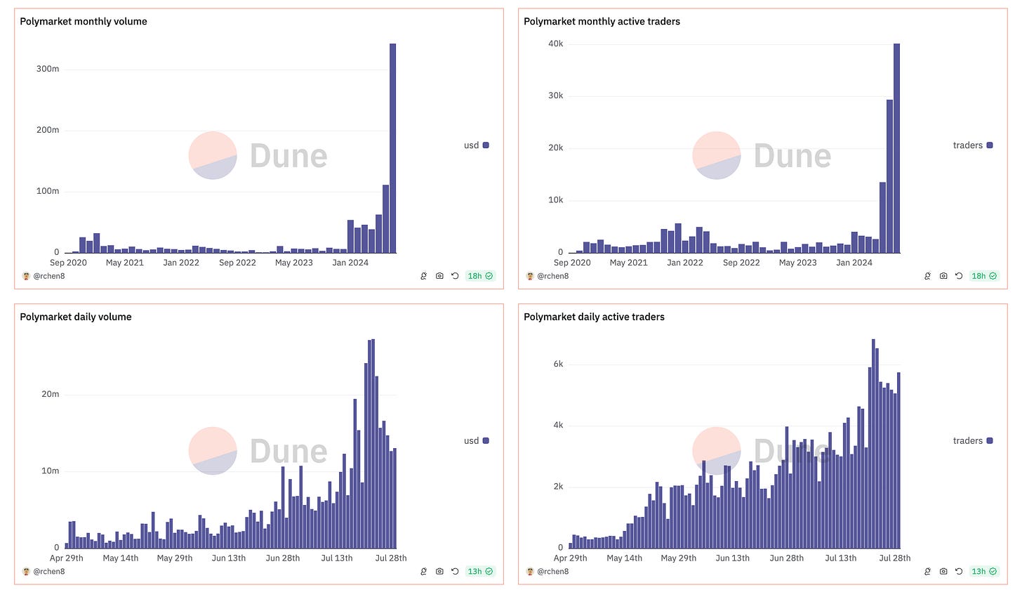Click the 100m y-axis label on monthly volume
Viewport: 1022px width, 590px height.
[47, 191]
